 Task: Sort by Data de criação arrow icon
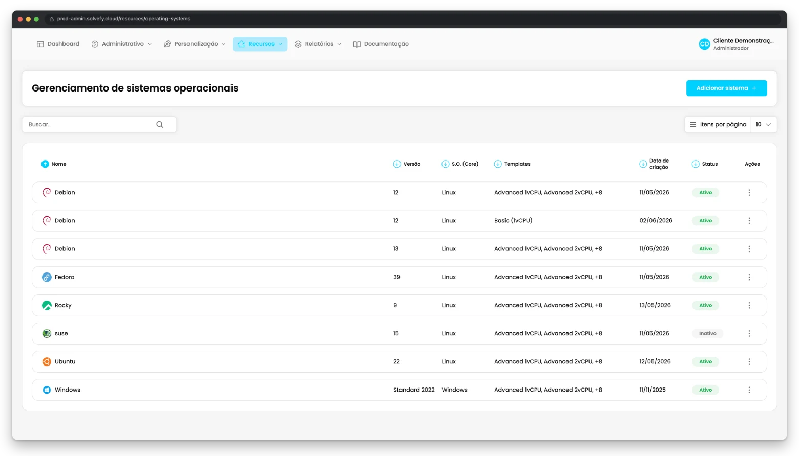coord(643,164)
